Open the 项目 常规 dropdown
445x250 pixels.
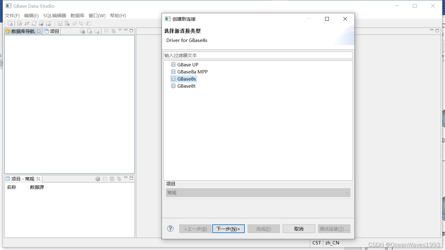coord(258,193)
